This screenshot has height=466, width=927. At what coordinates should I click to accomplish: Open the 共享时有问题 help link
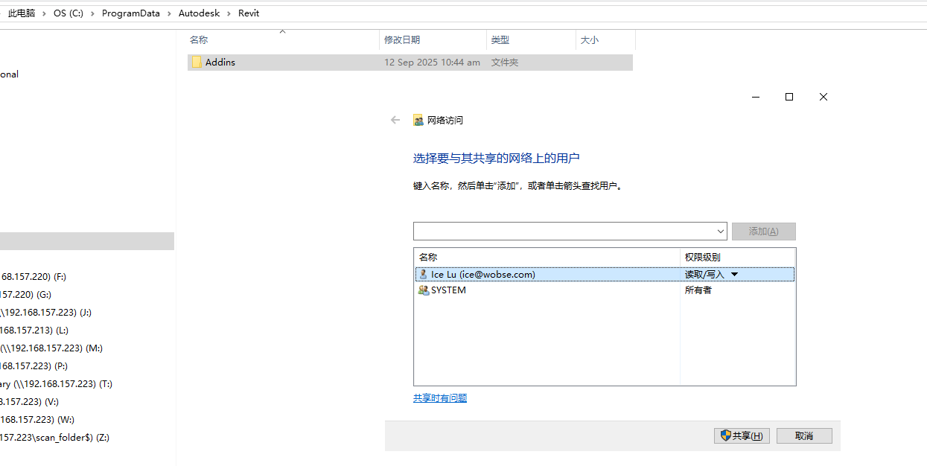[x=440, y=398]
